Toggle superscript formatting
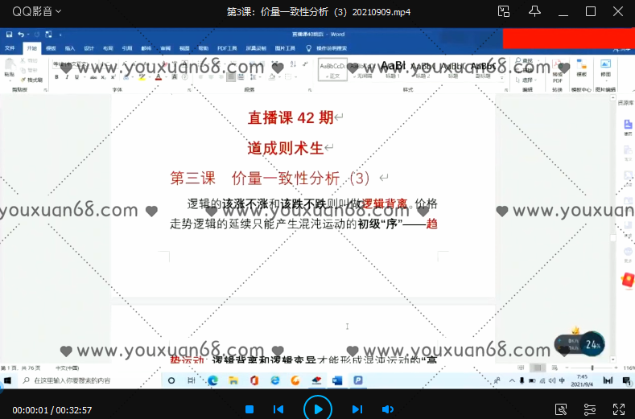This screenshot has height=419, width=635. coord(113,77)
